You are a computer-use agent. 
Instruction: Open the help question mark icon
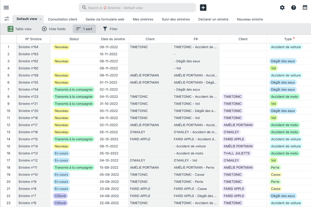coord(294,8)
